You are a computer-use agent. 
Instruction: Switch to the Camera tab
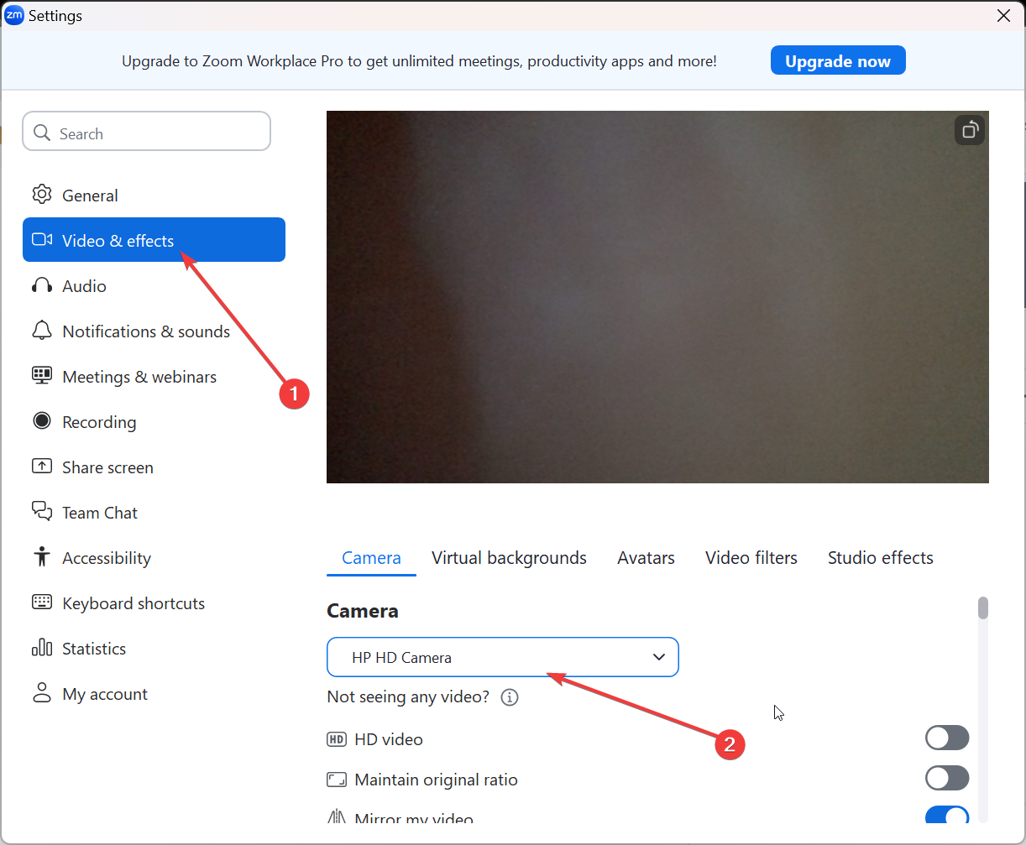click(x=371, y=558)
